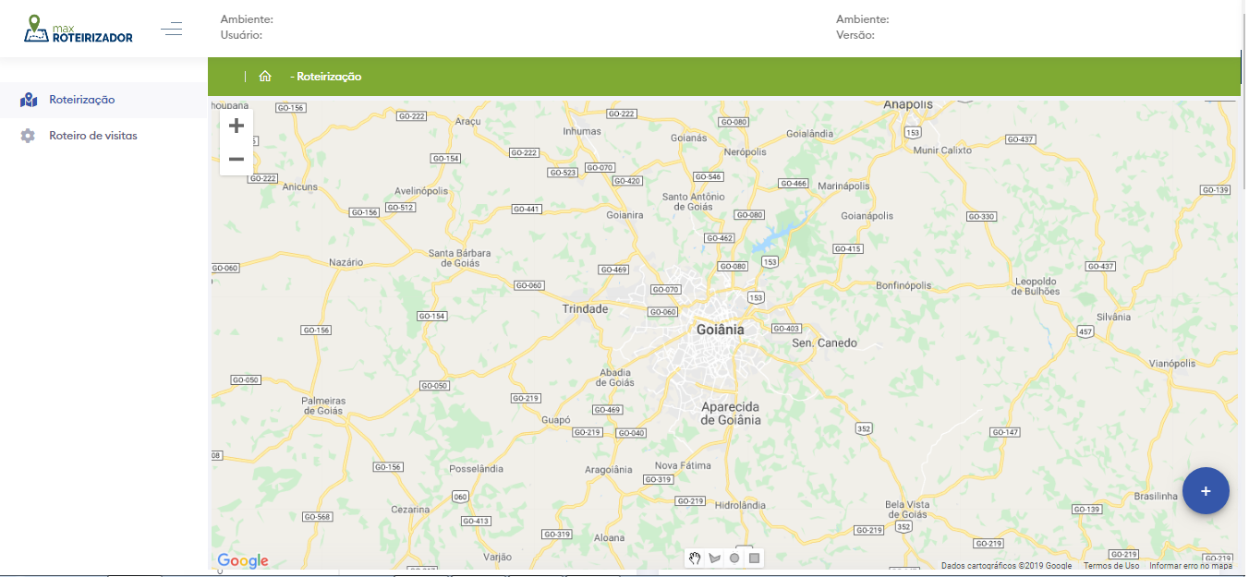Toggle the hamburger sidebar menu
The height and width of the screenshot is (577, 1249).
[x=172, y=29]
